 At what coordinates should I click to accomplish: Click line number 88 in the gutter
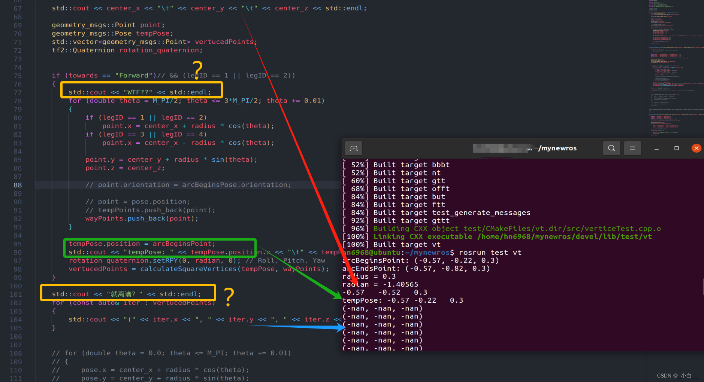(x=18, y=185)
